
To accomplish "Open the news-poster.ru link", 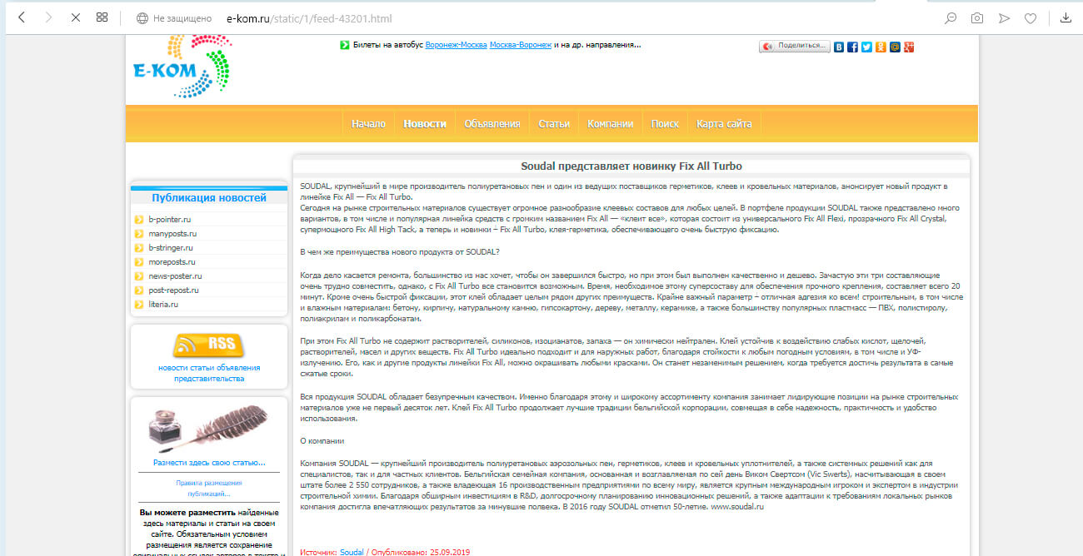I will (175, 276).
